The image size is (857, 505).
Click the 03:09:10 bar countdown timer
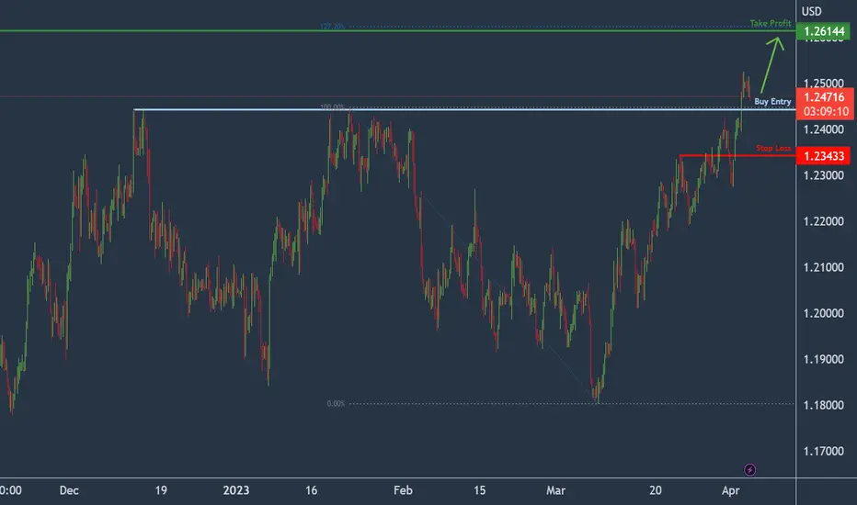826,112
